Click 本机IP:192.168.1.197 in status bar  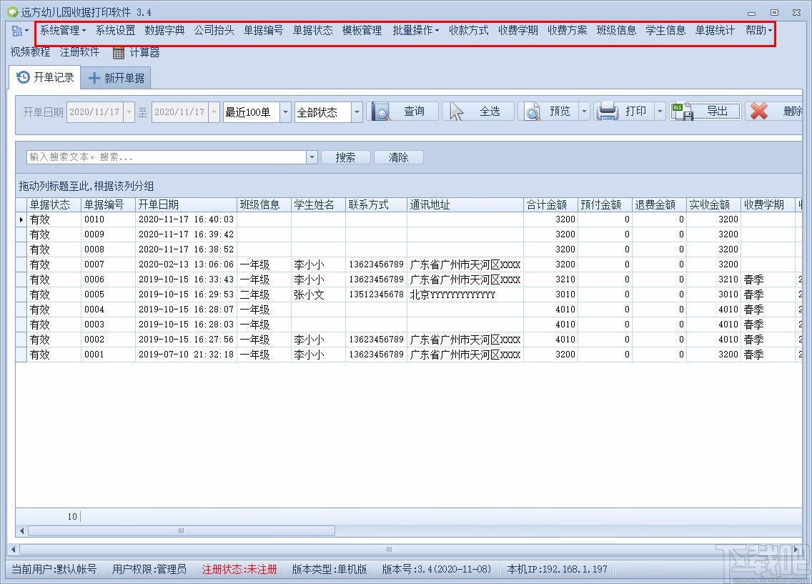[558, 570]
